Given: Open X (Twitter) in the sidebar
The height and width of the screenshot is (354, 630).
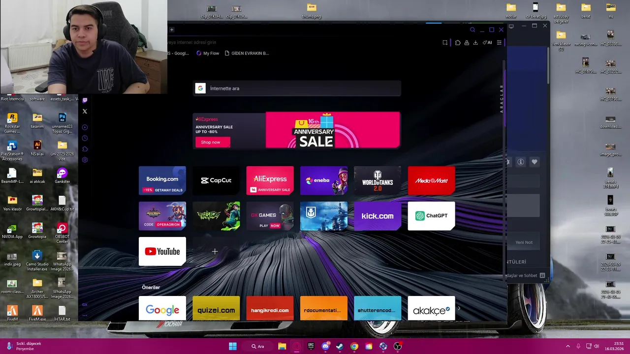Looking at the screenshot, I should click(85, 111).
